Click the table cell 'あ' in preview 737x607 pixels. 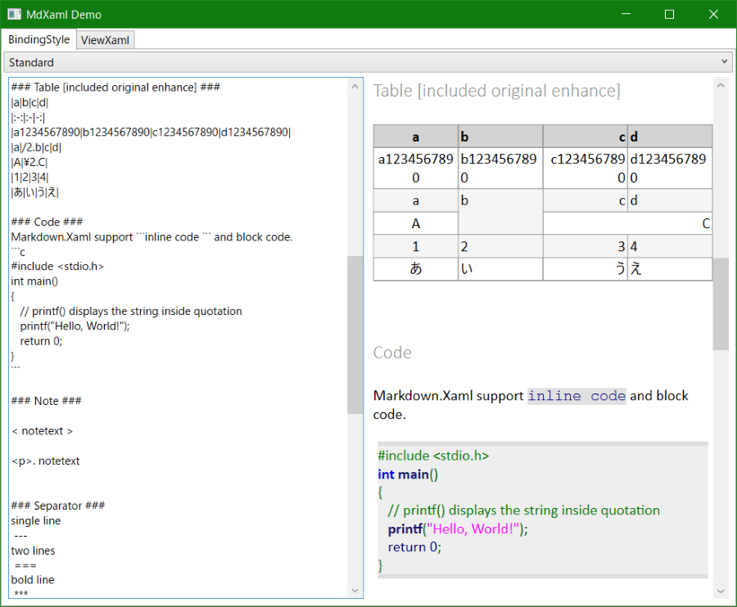415,269
